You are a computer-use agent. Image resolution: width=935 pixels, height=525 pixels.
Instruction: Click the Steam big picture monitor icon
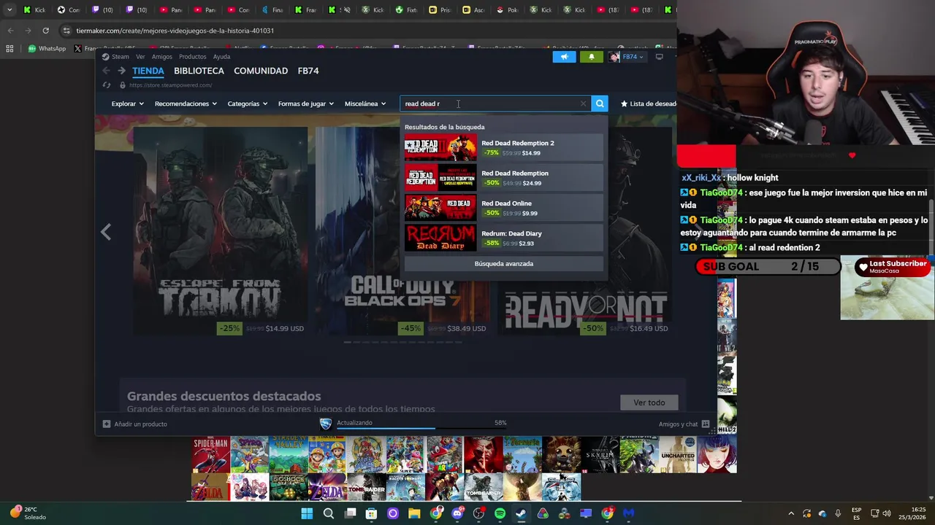(659, 57)
